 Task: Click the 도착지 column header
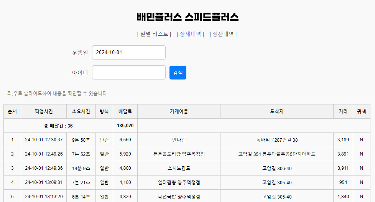click(x=277, y=111)
